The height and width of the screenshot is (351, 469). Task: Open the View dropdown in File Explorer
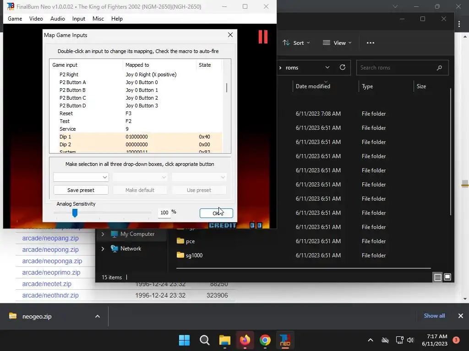tap(337, 43)
